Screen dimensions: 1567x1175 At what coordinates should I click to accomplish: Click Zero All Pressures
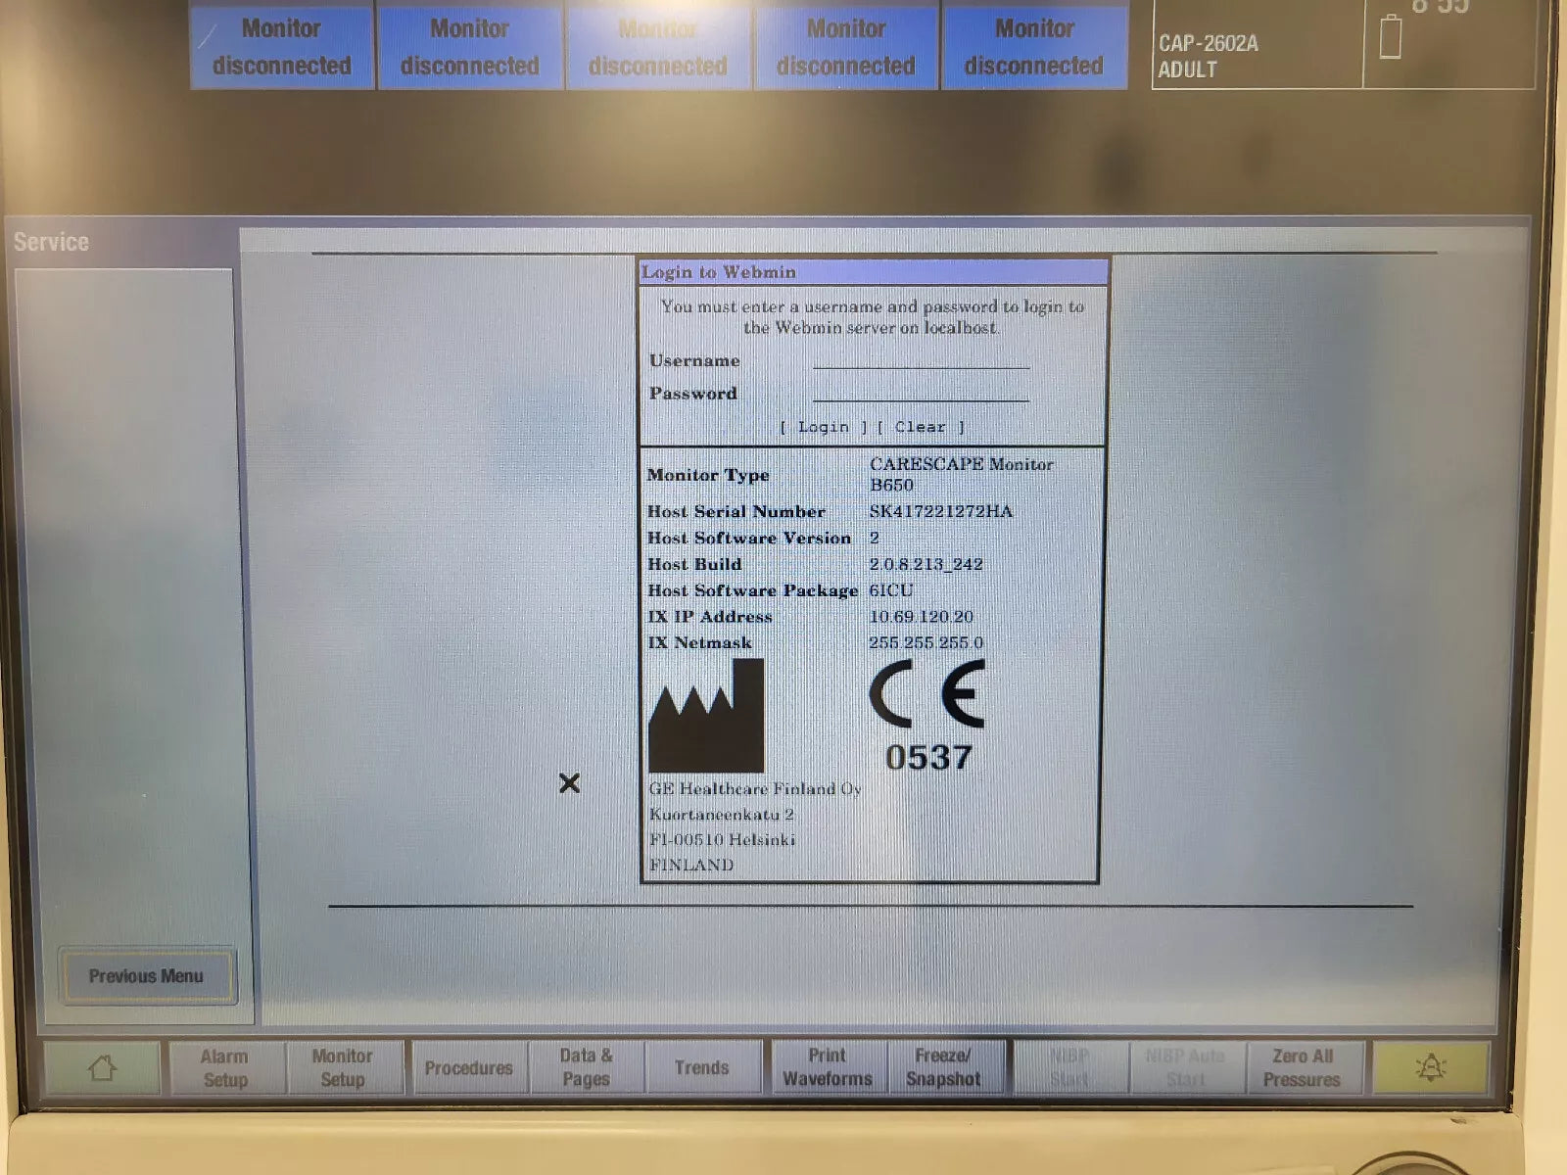pos(1305,1067)
